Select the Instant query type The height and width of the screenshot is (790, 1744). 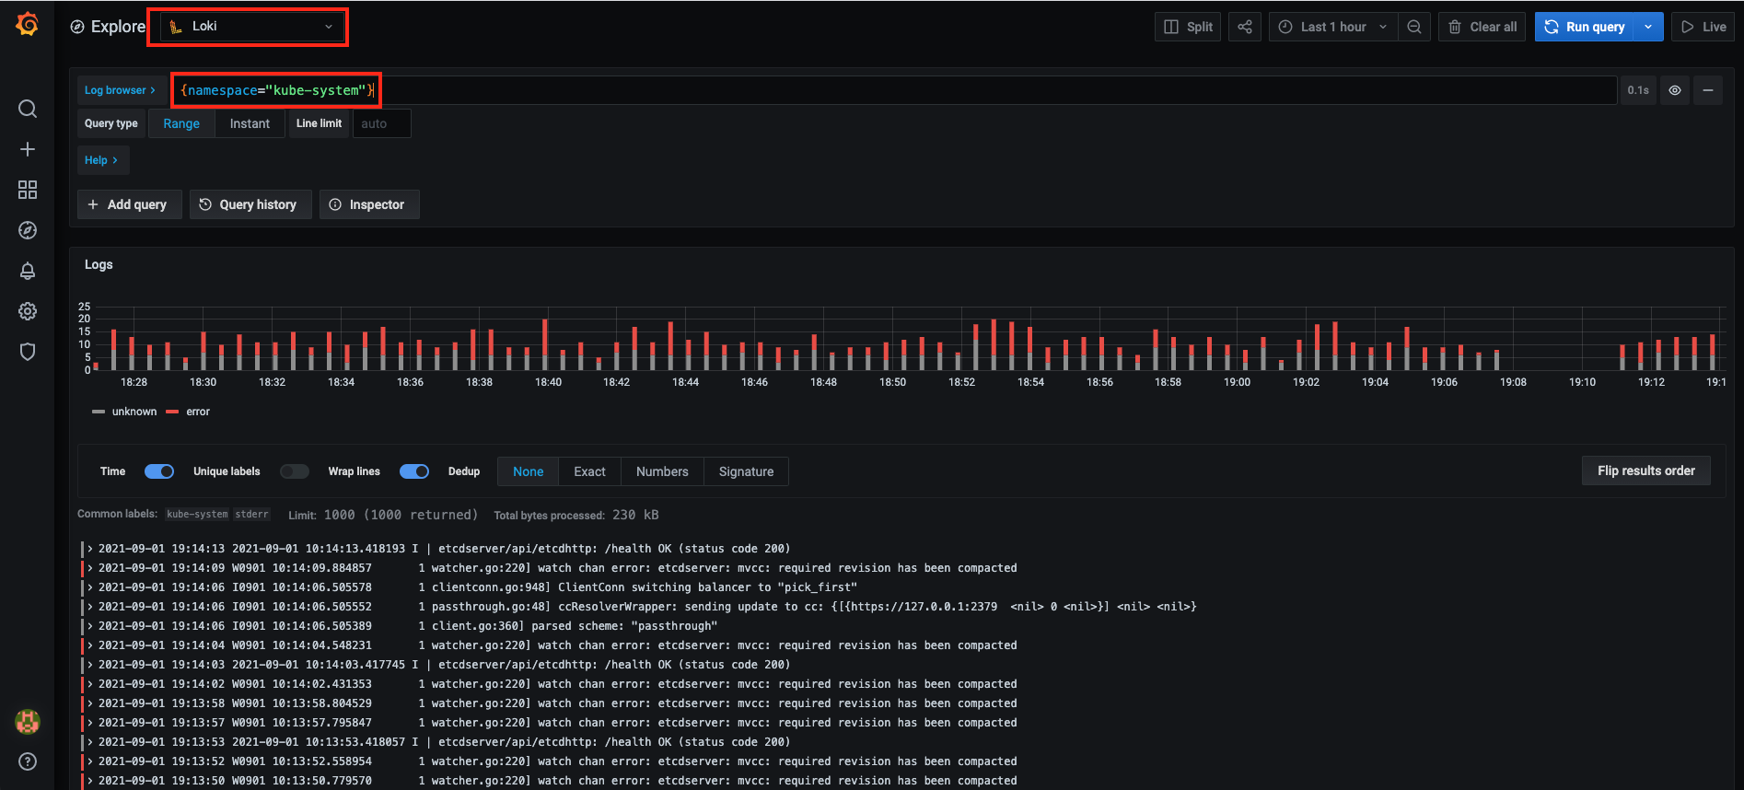[250, 123]
